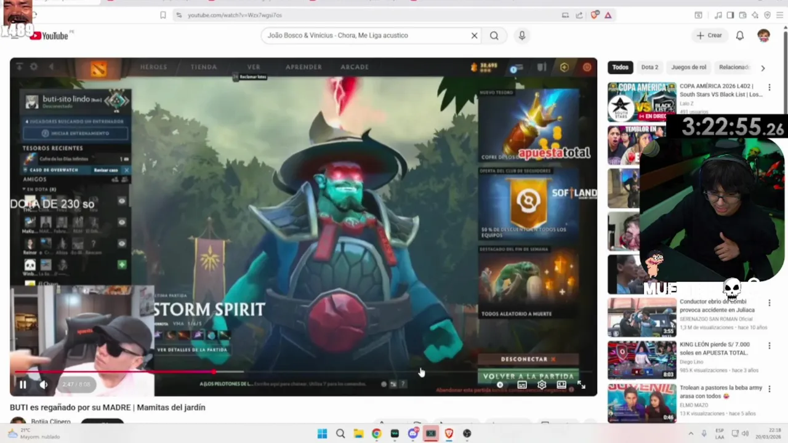
Task: Click the KING LEÓN video thumbnail
Action: click(x=641, y=360)
